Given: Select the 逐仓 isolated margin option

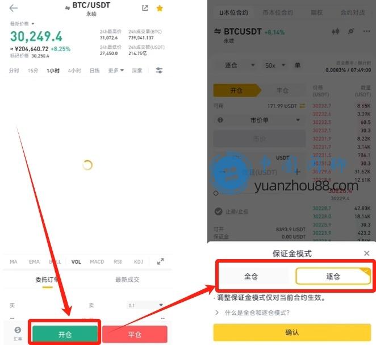Looking at the screenshot, I should (333, 276).
